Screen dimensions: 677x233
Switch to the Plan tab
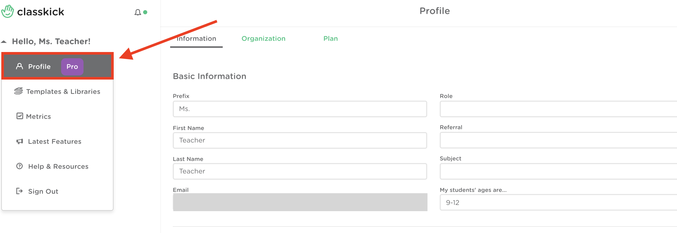[x=330, y=38]
